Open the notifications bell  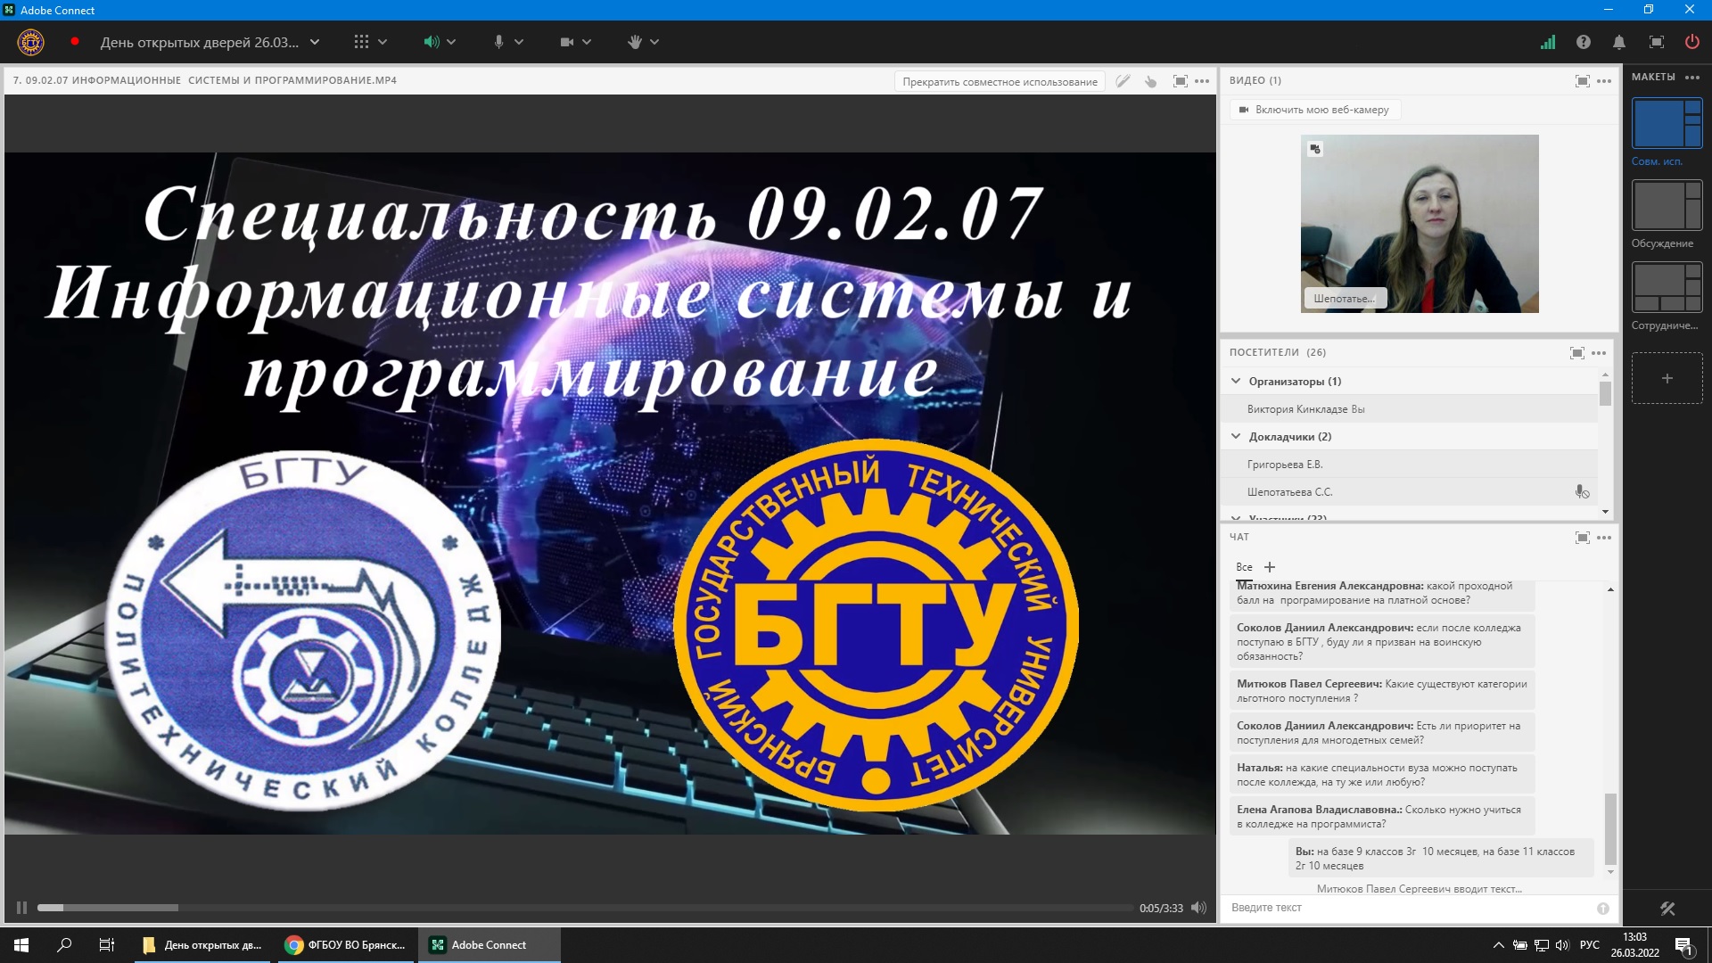pyautogui.click(x=1619, y=42)
